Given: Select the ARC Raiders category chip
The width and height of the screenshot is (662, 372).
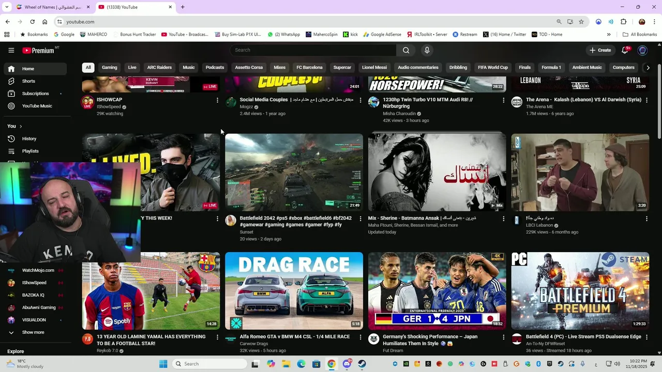Looking at the screenshot, I should coord(159,68).
